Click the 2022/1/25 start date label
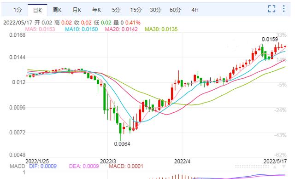Screen dimensions: 295x179 click(37, 162)
